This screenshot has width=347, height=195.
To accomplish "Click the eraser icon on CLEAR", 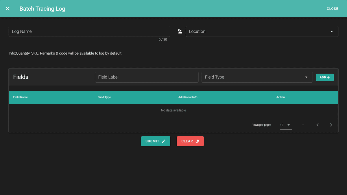I will [198, 141].
